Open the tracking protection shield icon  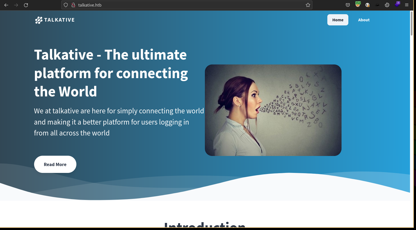pos(66,5)
